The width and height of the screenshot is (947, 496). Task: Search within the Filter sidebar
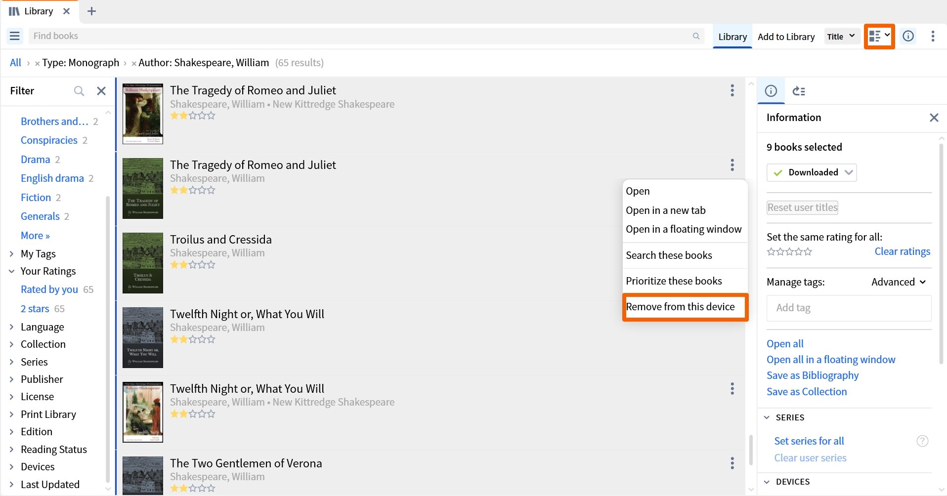pos(79,91)
